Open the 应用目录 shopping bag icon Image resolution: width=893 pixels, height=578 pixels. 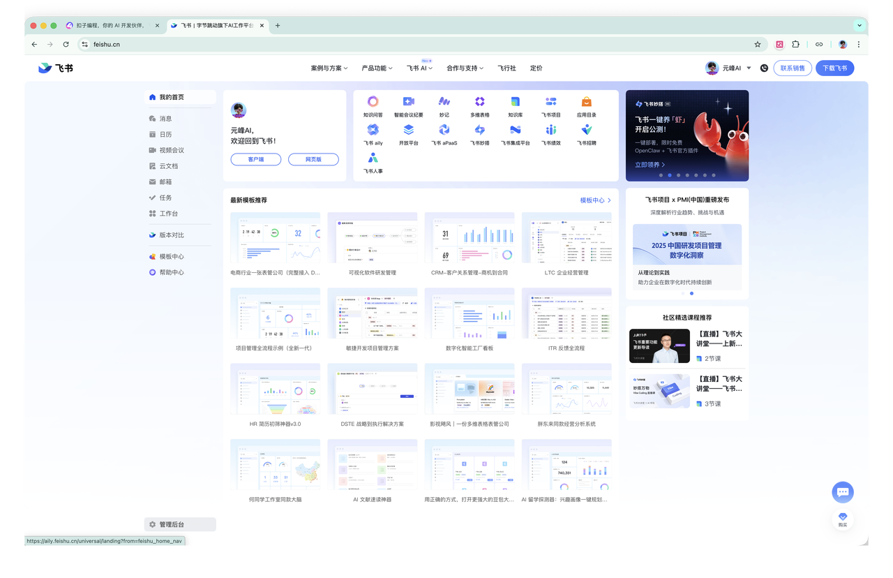coord(587,102)
